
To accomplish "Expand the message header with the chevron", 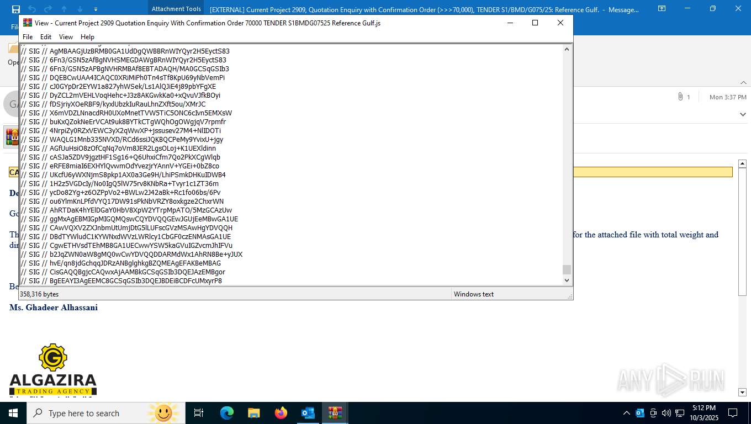I will (743, 114).
